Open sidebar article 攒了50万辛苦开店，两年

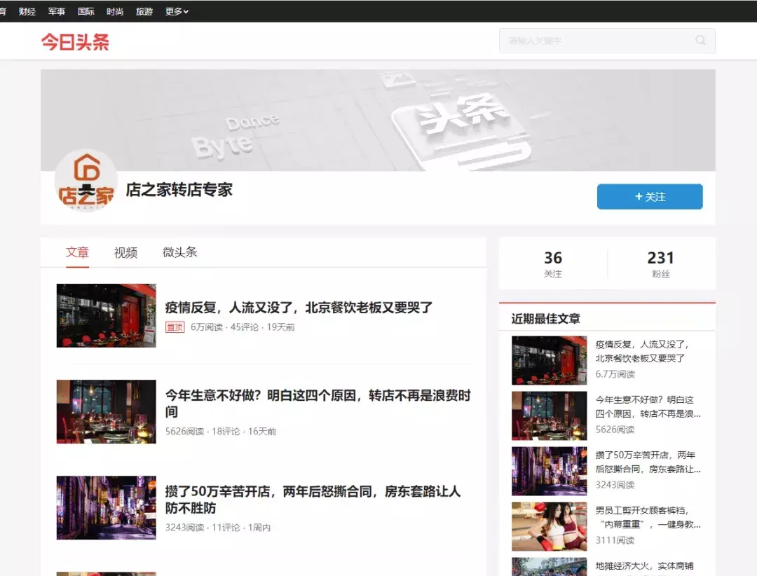click(648, 462)
